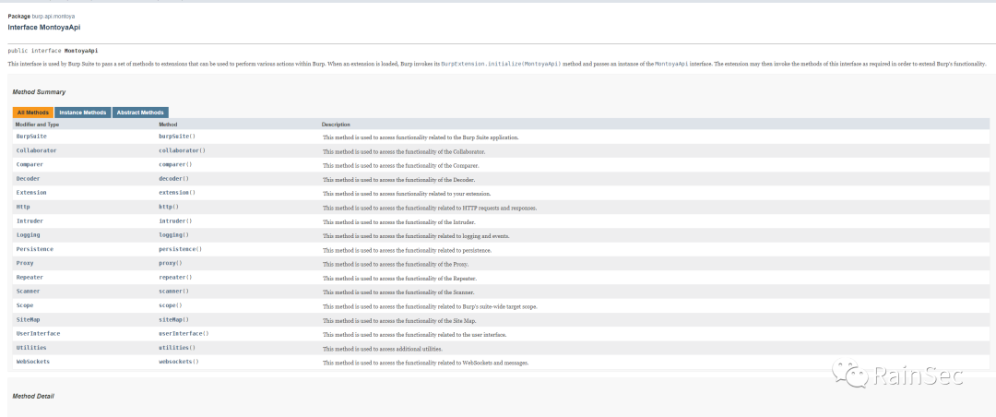Screen dimensions: 996x417
Task: Select the HTTP requests and responses description
Action: [x=430, y=208]
